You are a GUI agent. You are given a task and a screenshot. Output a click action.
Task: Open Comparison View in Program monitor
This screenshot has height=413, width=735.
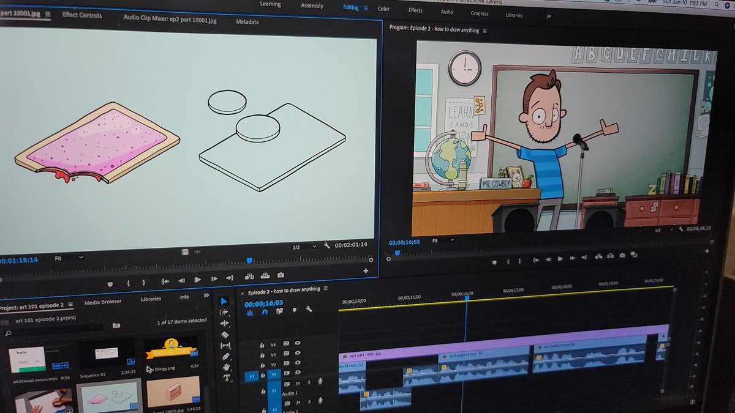click(x=634, y=255)
